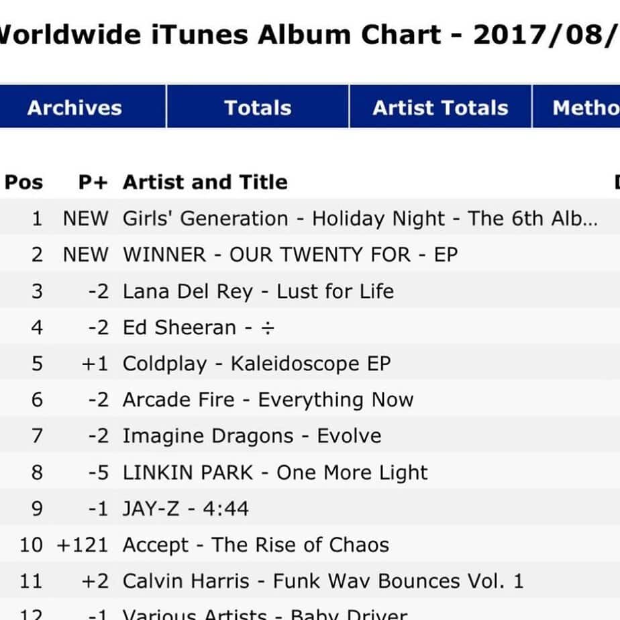Select Accept - The Rise of Chaos

coord(256,545)
